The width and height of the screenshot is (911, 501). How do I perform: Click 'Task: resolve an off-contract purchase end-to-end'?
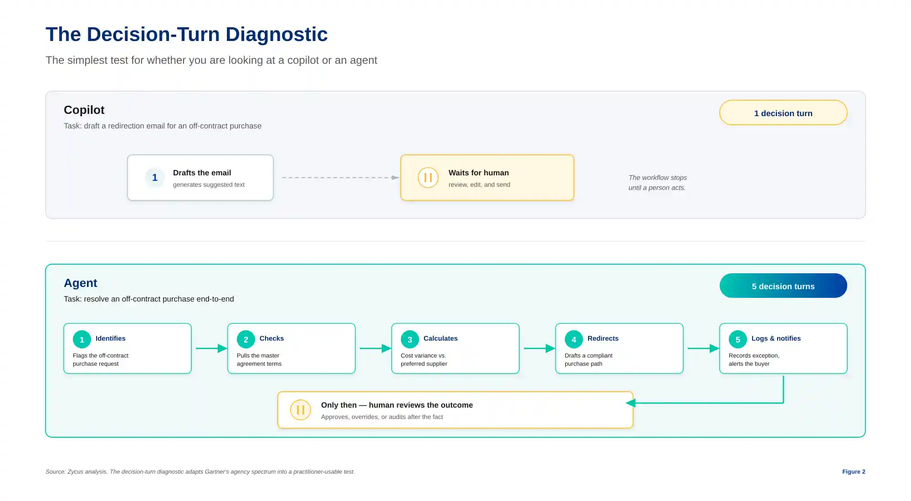point(149,299)
